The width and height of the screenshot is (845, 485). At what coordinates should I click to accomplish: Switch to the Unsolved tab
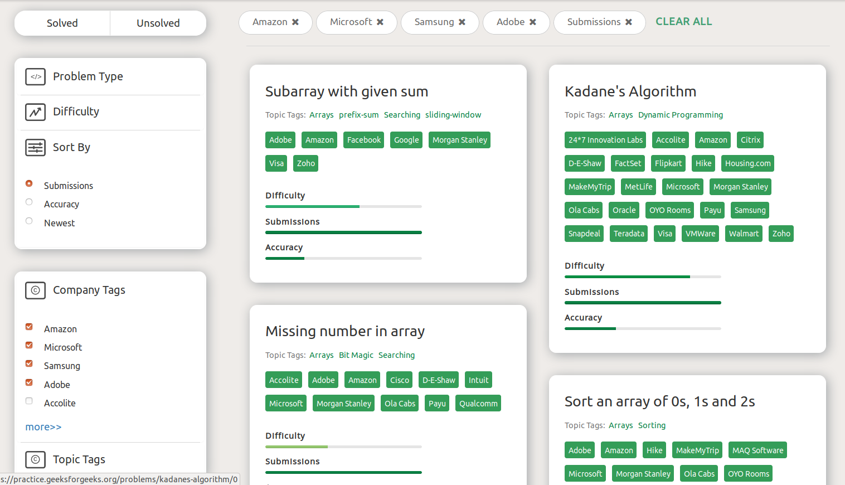tap(158, 23)
